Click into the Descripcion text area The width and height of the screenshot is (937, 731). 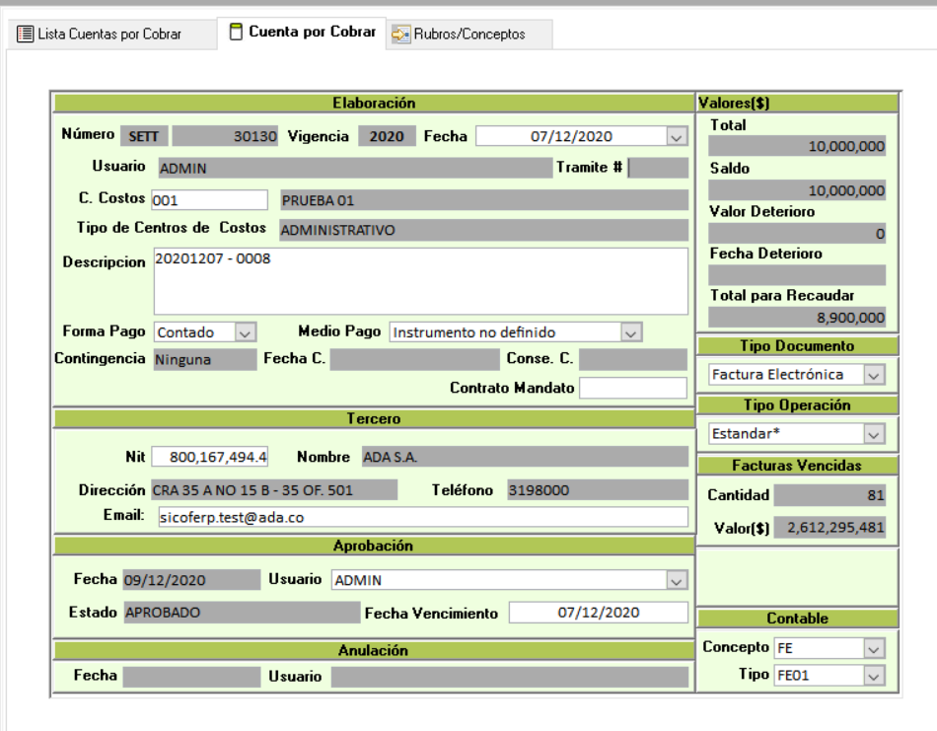[x=420, y=281]
